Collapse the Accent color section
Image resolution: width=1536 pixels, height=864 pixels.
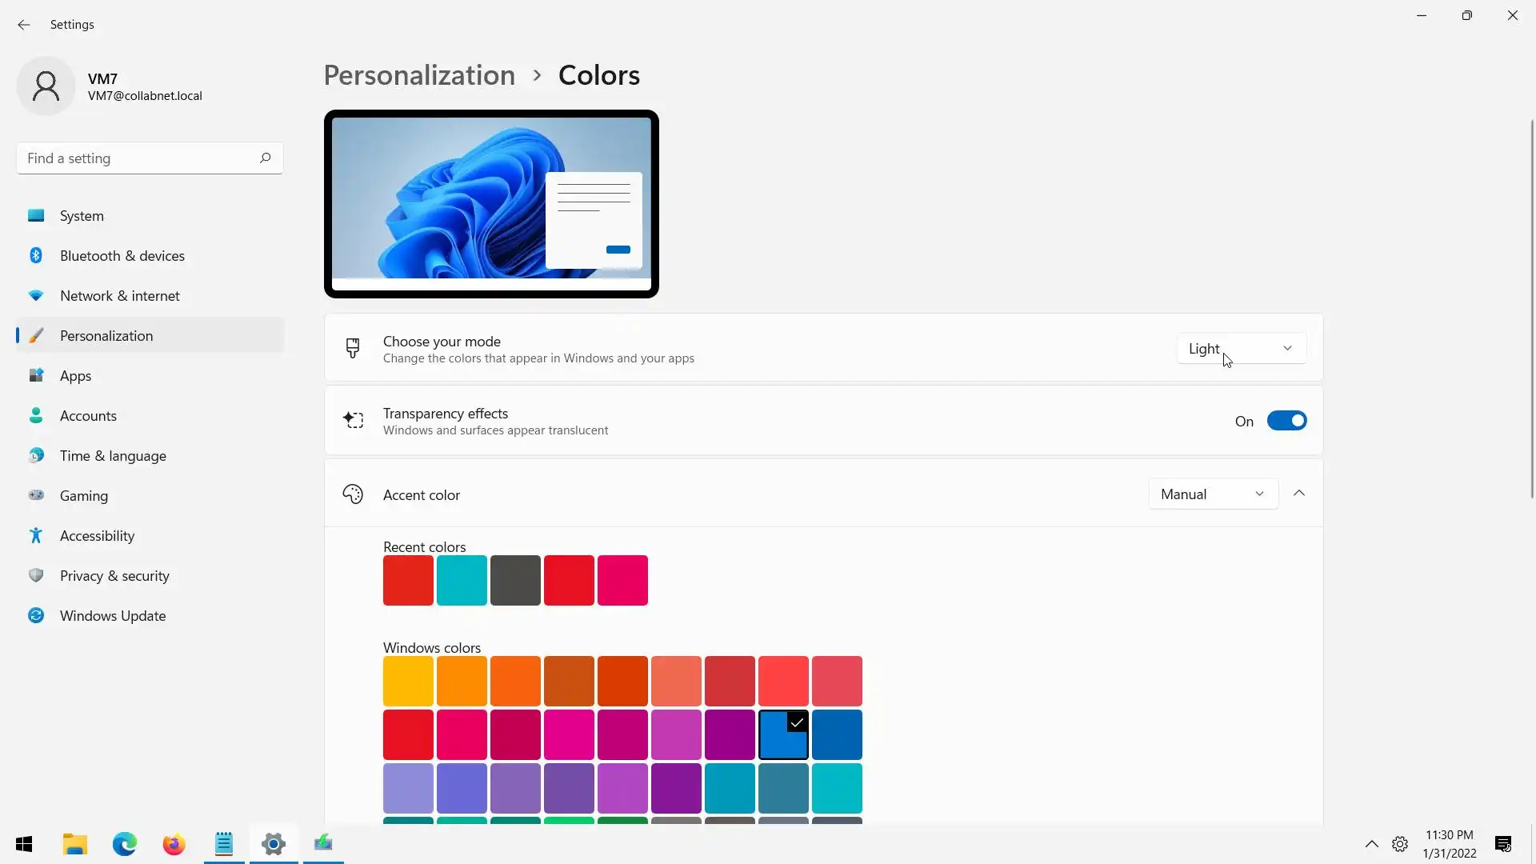(x=1299, y=494)
